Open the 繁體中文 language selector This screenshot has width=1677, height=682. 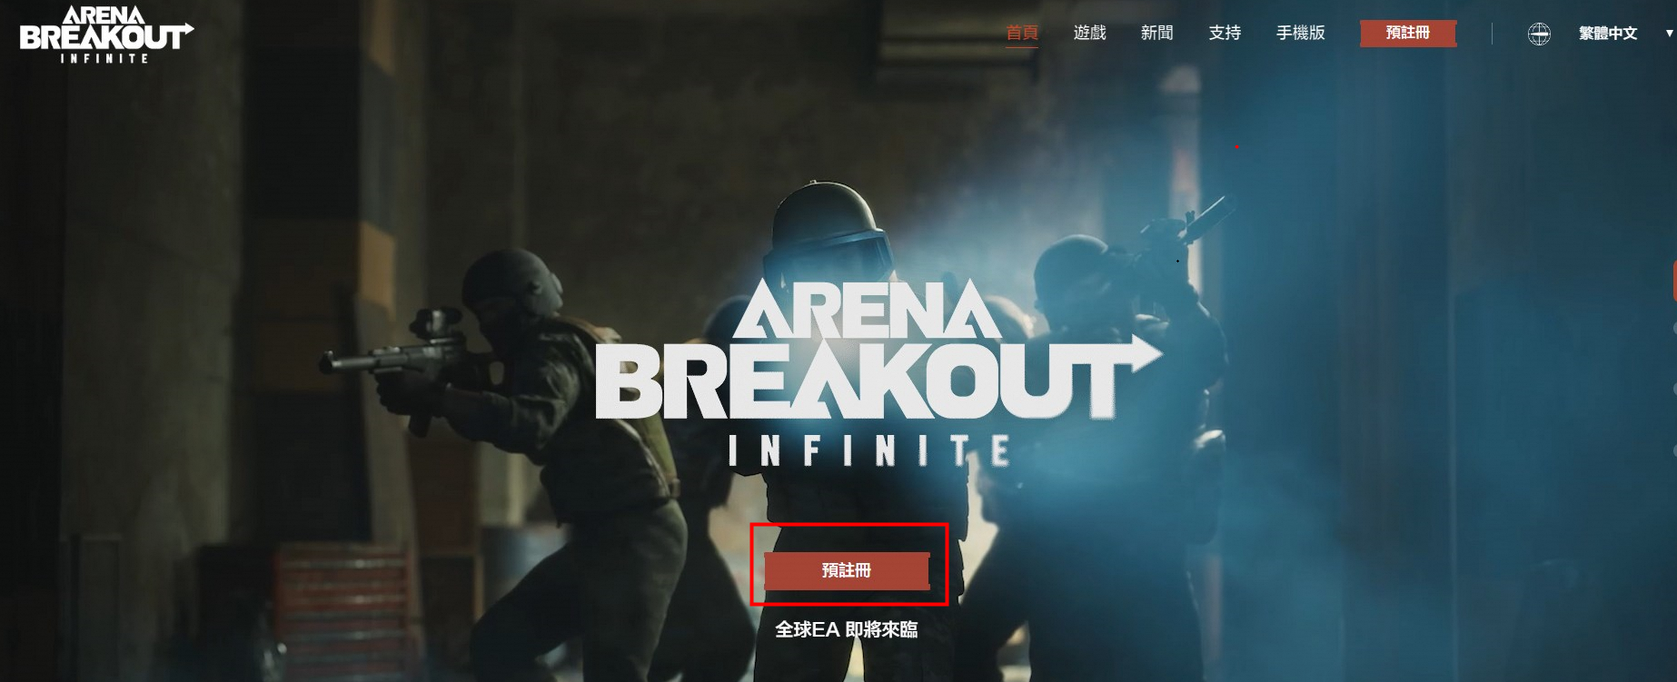click(1607, 34)
